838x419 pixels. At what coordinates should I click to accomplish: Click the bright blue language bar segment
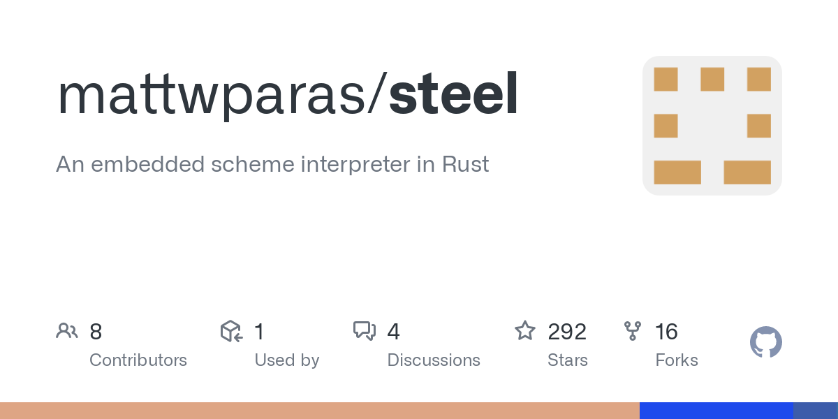(x=716, y=411)
